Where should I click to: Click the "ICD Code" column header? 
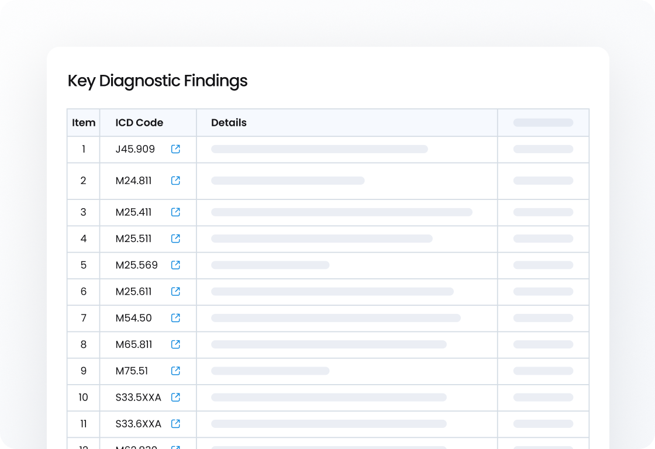coord(139,123)
